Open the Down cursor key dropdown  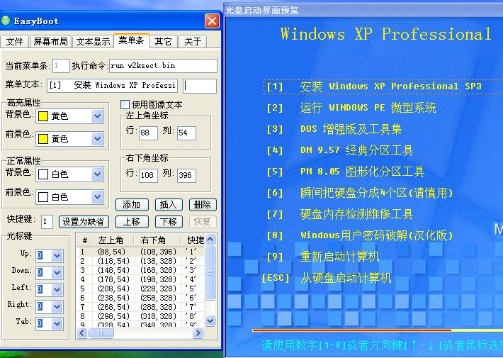click(x=57, y=273)
